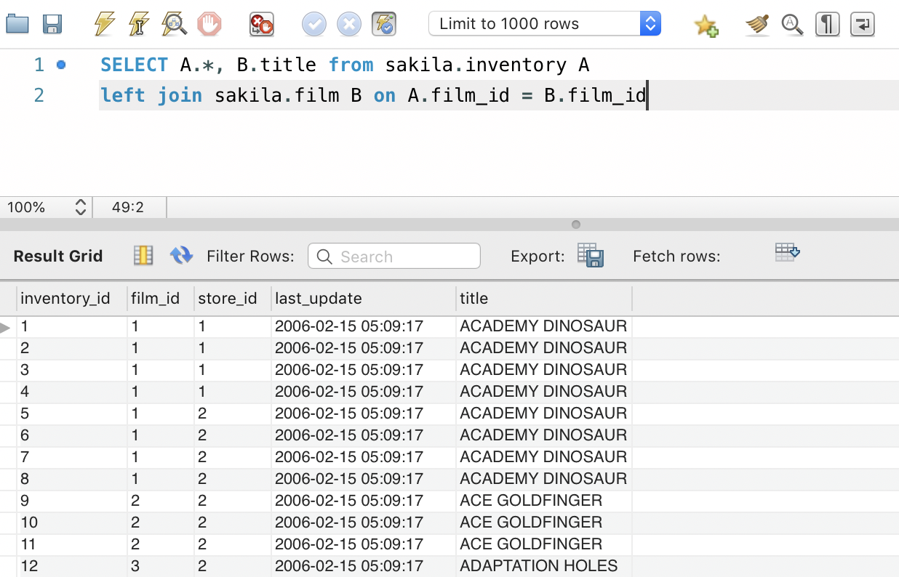899x577 pixels.
Task: Sort by last_update column header
Action: 364,299
